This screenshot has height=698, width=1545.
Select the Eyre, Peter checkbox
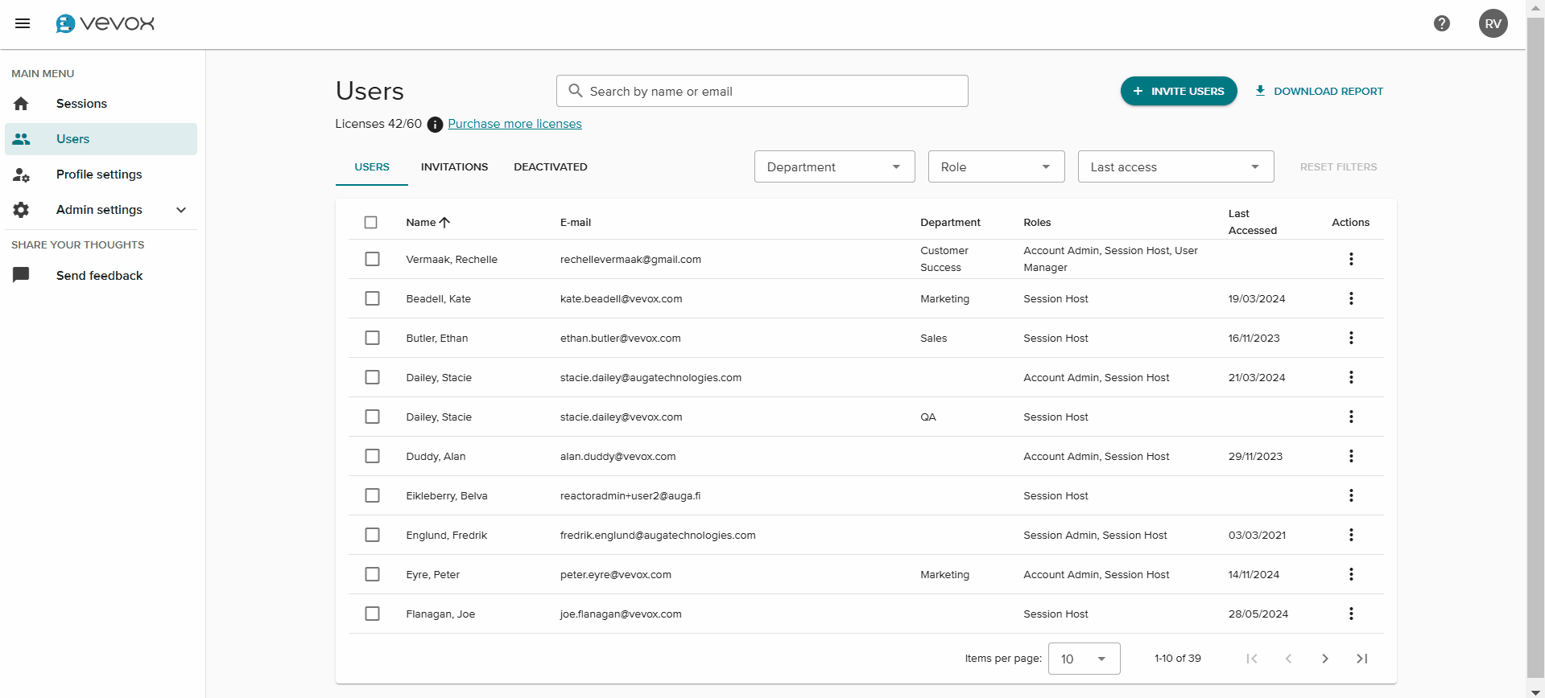[372, 574]
